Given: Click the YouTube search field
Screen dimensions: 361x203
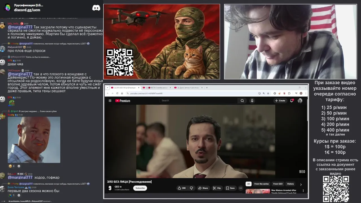Looking at the screenshot, I should click(x=199, y=101).
